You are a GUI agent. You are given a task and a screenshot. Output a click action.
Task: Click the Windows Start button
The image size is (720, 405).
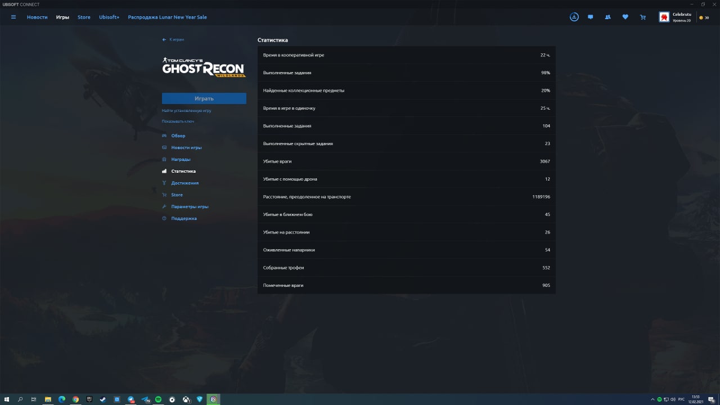7,399
